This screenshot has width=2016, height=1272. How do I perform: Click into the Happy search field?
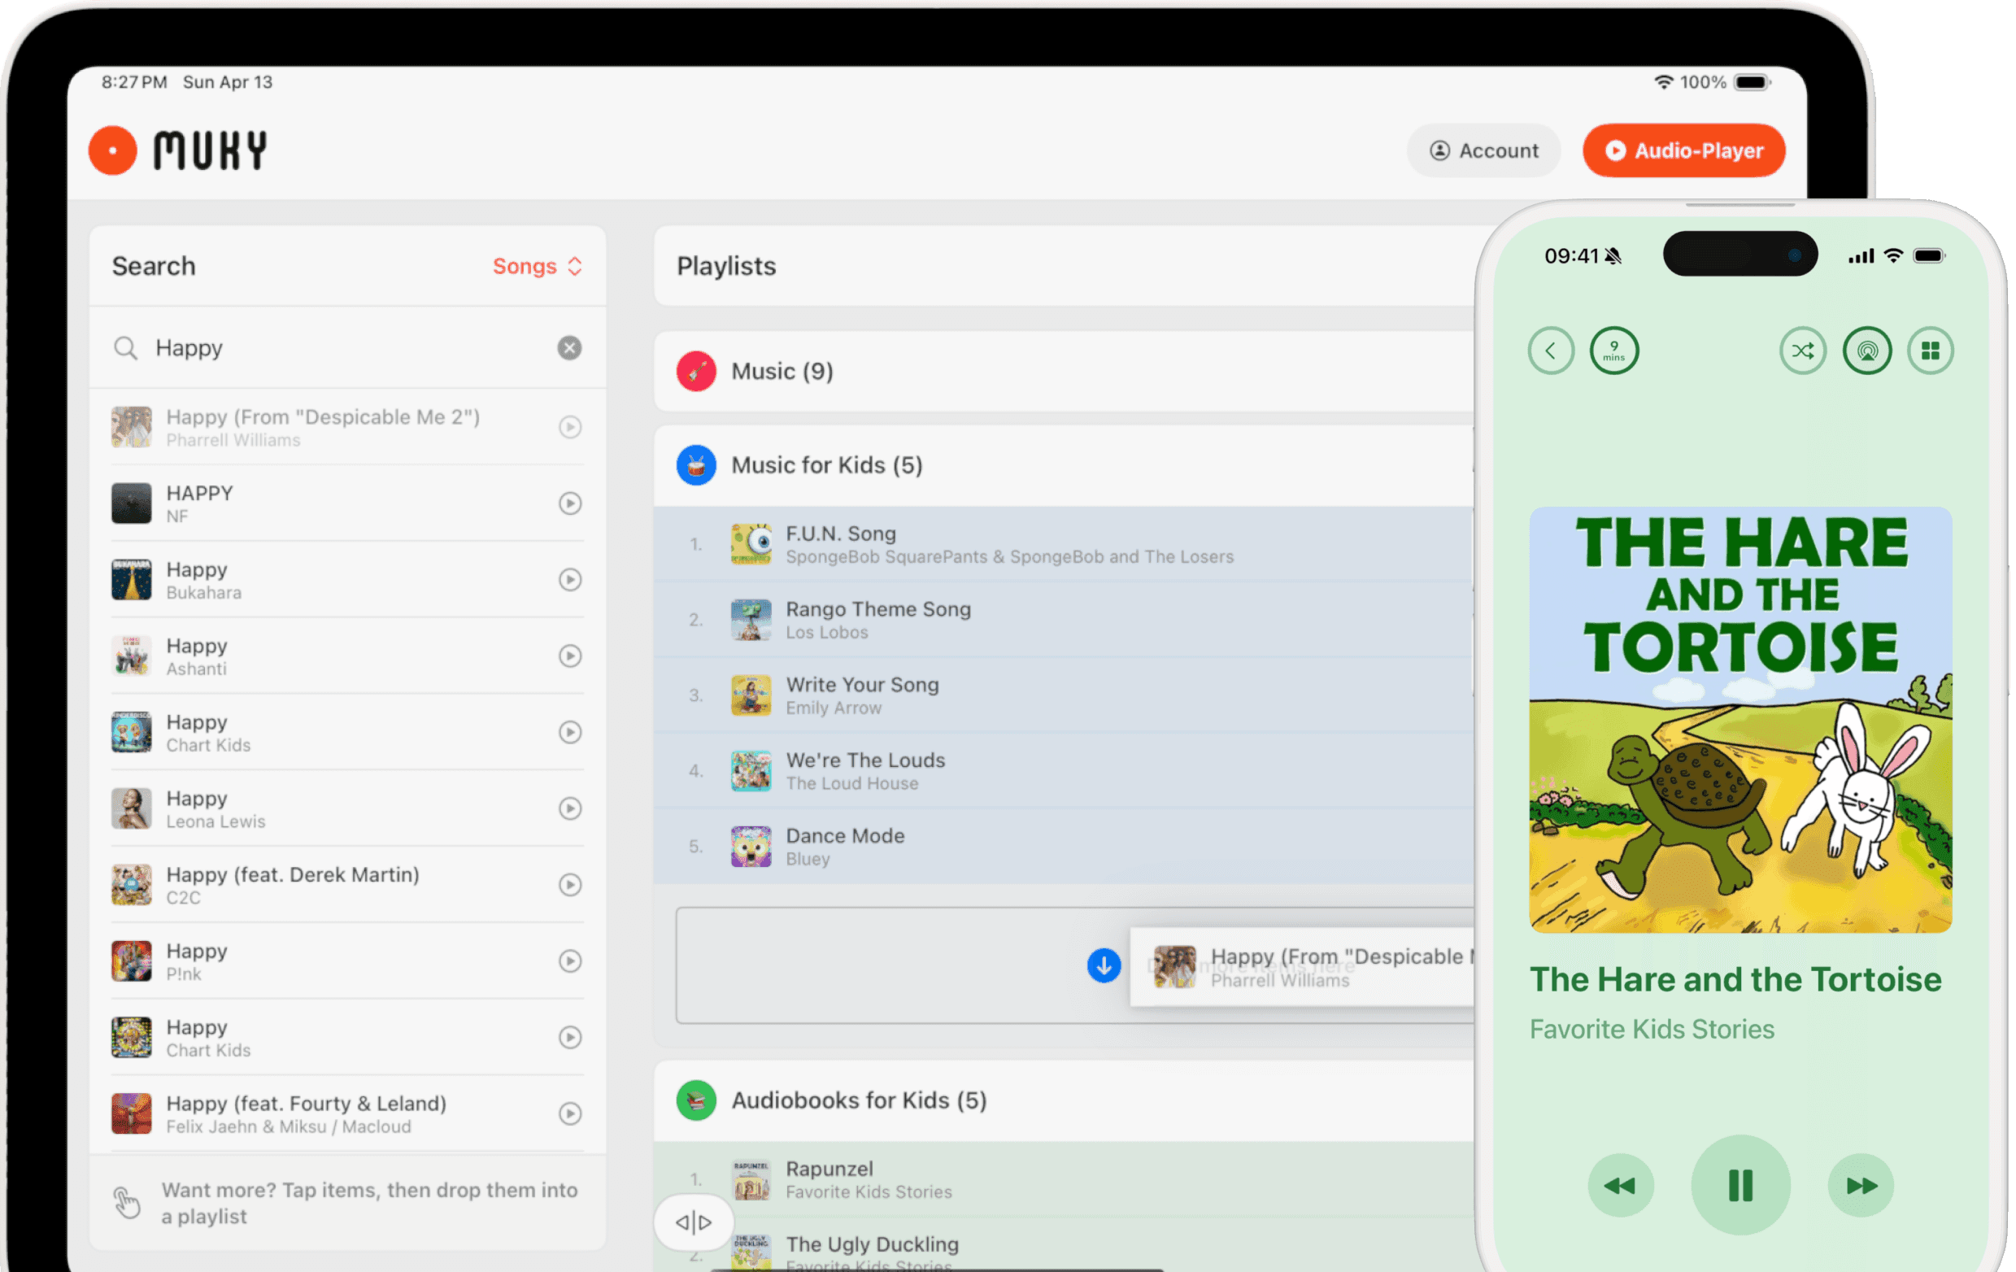coord(347,347)
